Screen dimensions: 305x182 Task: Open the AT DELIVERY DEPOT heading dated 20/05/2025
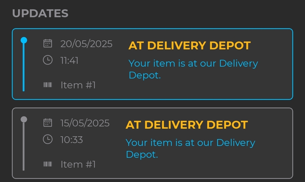[x=189, y=45]
